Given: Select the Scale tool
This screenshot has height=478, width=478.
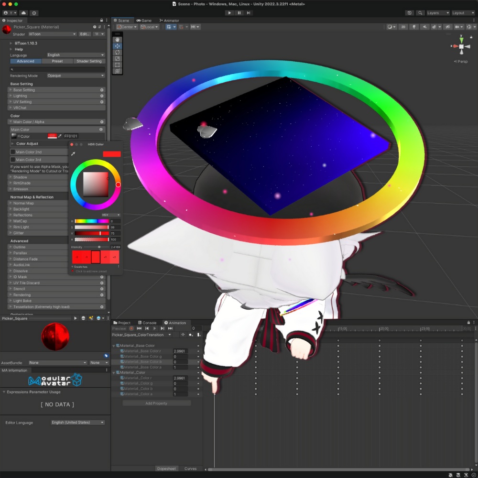Looking at the screenshot, I should (x=118, y=58).
